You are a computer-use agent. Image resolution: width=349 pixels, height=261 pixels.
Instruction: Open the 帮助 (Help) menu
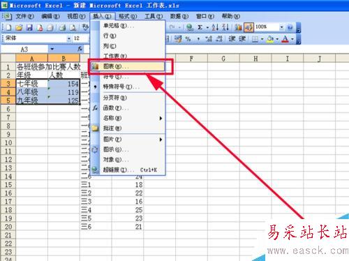tap(230, 16)
